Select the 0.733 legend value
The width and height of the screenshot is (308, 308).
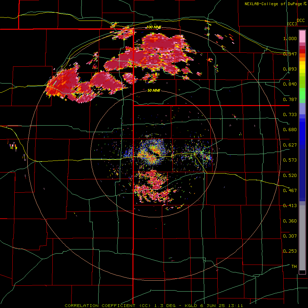pyautogui.click(x=290, y=115)
